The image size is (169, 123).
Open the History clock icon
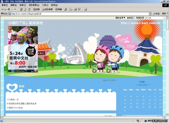65,10
